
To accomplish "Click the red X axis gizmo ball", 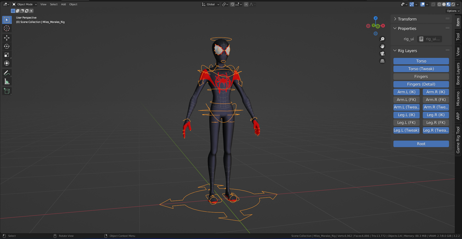I will click(x=383, y=26).
